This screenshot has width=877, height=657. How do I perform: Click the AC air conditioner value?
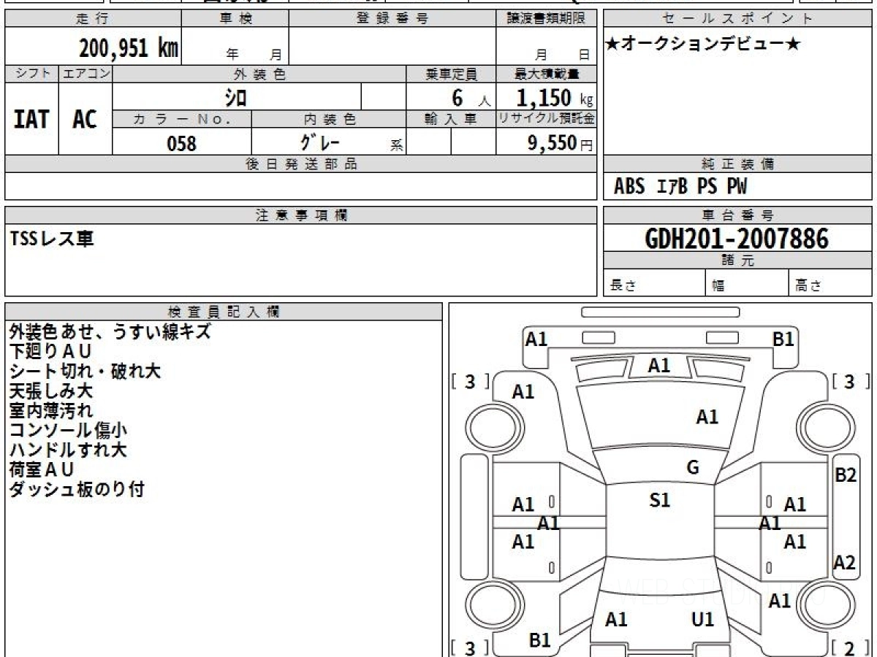85,119
